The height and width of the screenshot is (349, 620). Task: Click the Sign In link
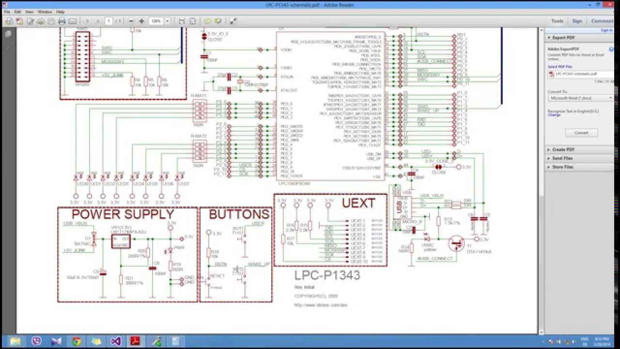[606, 30]
